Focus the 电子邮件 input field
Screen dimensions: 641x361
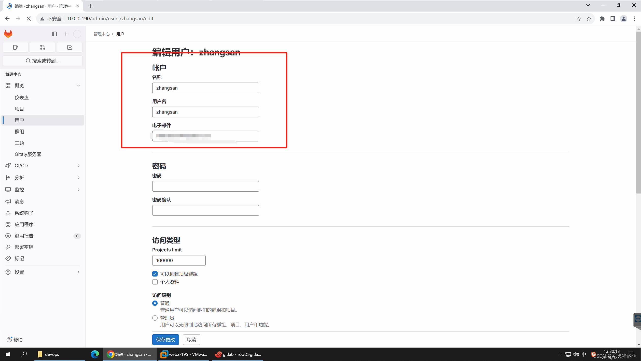pos(205,136)
